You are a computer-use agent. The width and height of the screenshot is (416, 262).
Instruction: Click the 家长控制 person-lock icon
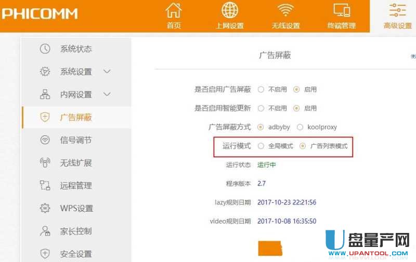(x=45, y=231)
